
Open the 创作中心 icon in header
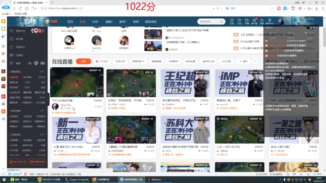[270, 21]
